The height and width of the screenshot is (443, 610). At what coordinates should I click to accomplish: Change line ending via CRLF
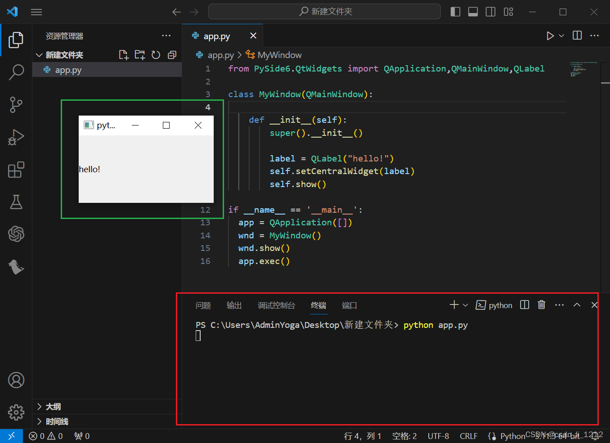(x=468, y=436)
